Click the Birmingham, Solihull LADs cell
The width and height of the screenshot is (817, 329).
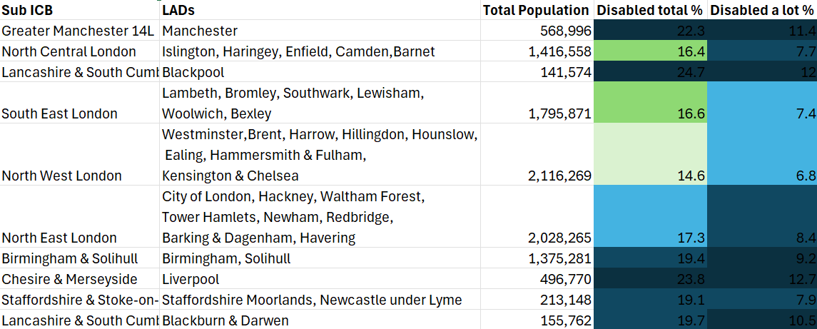[320, 258]
